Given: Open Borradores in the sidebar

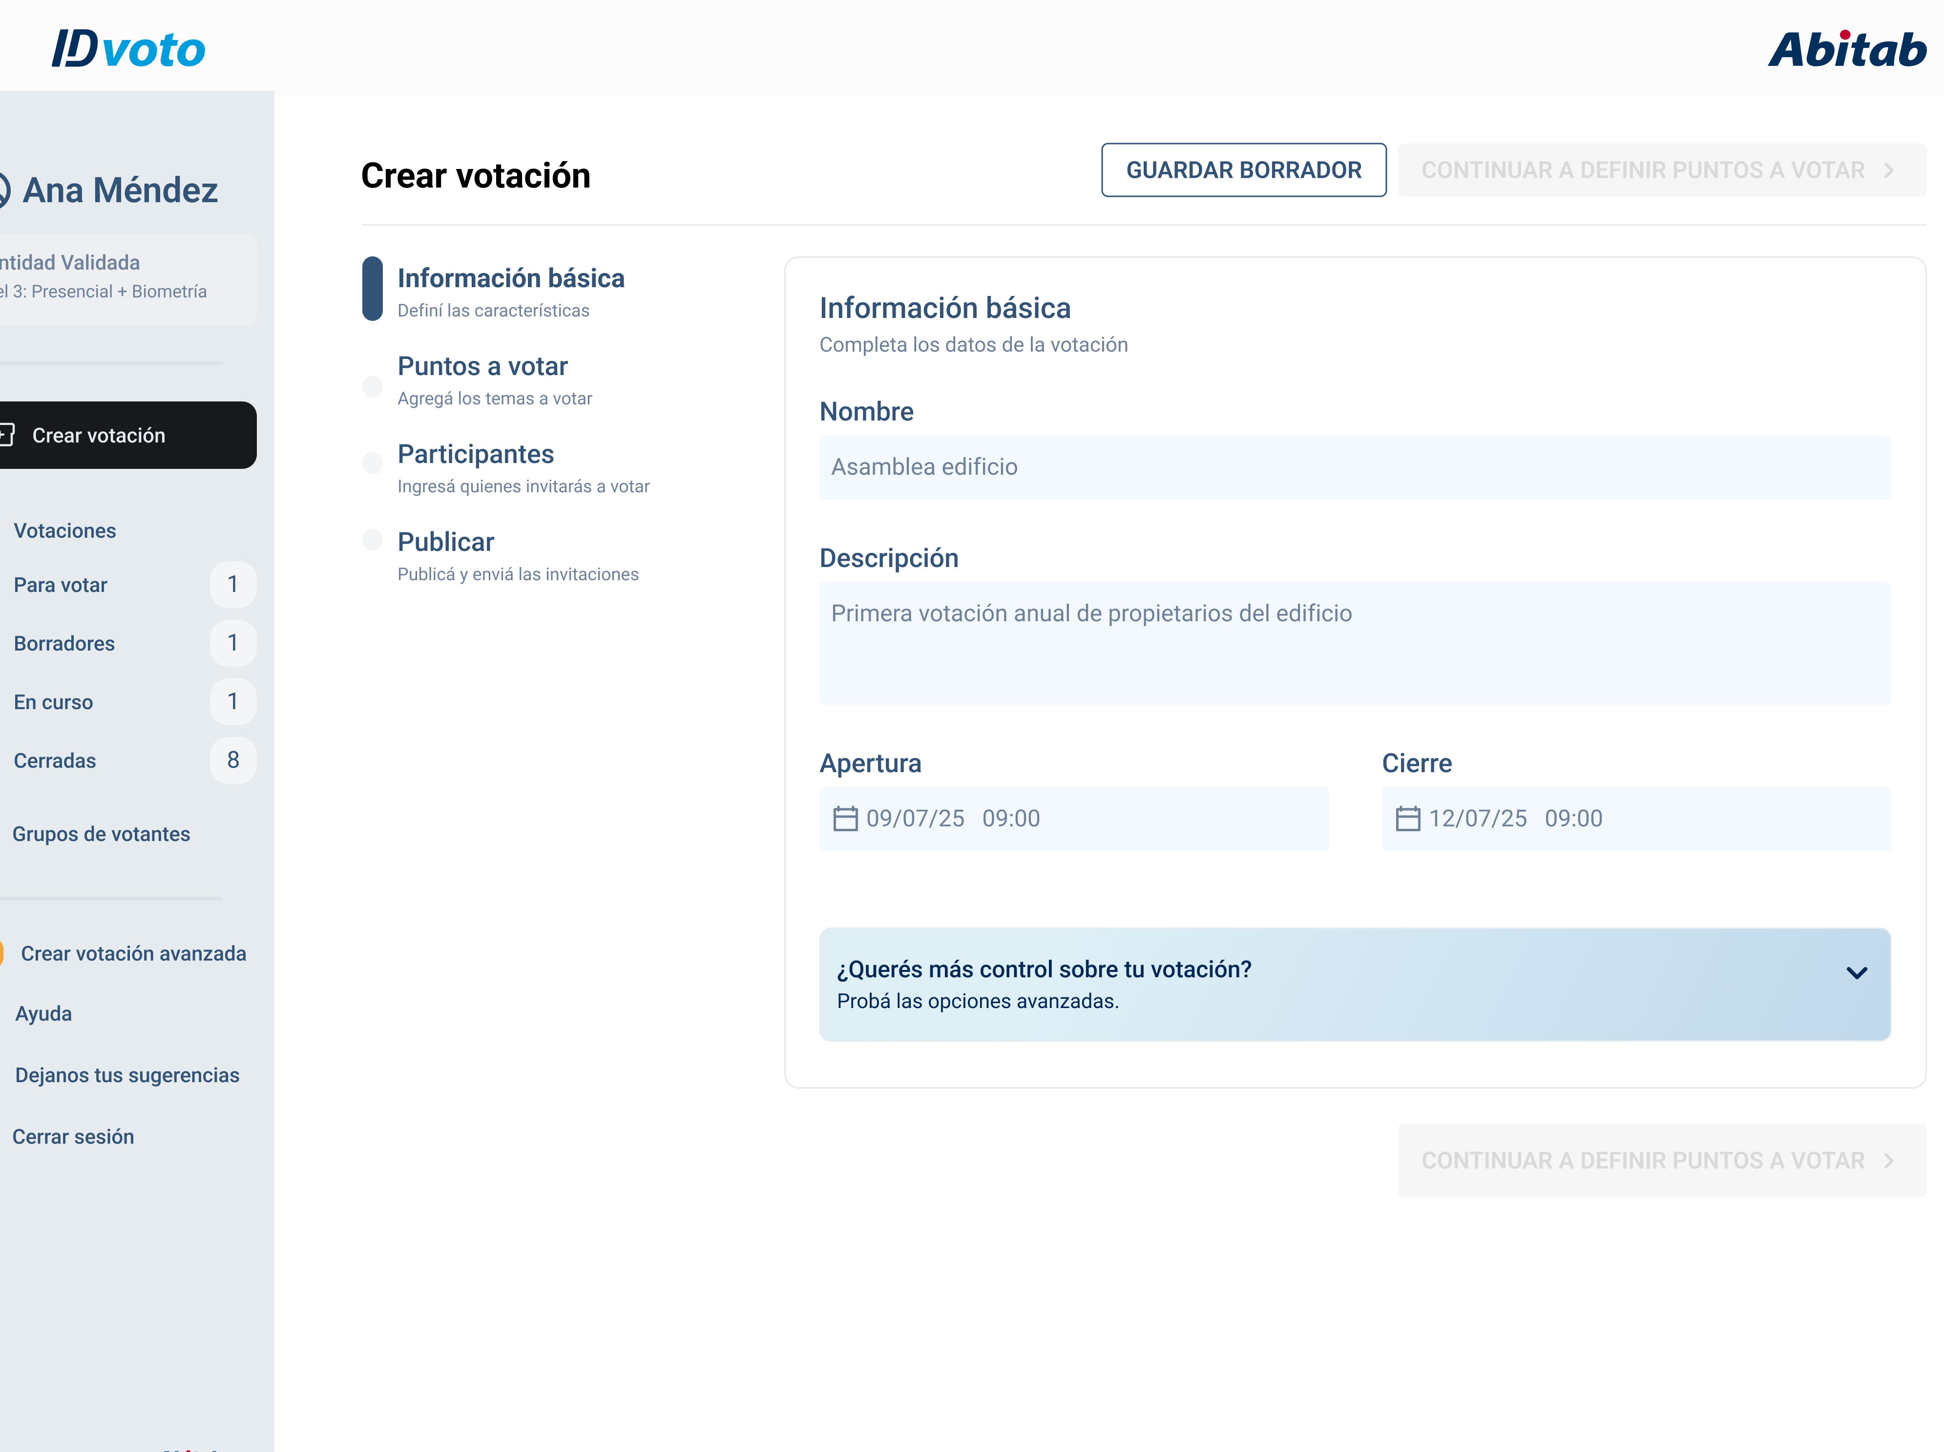Looking at the screenshot, I should (64, 643).
